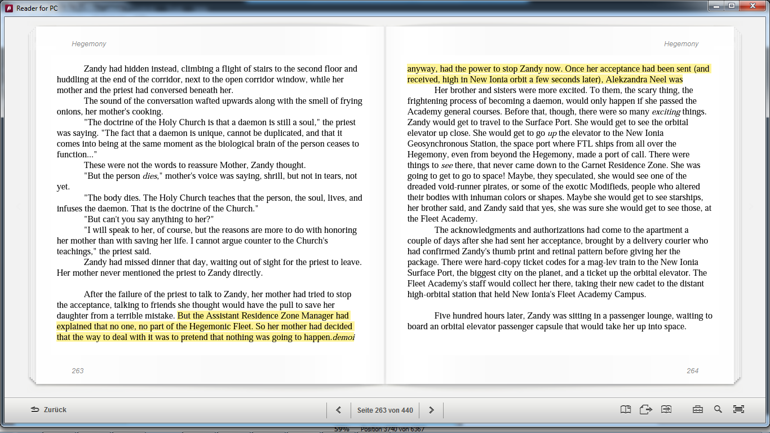
Task: Click the right page header 'Hegemony'
Action: coord(681,43)
